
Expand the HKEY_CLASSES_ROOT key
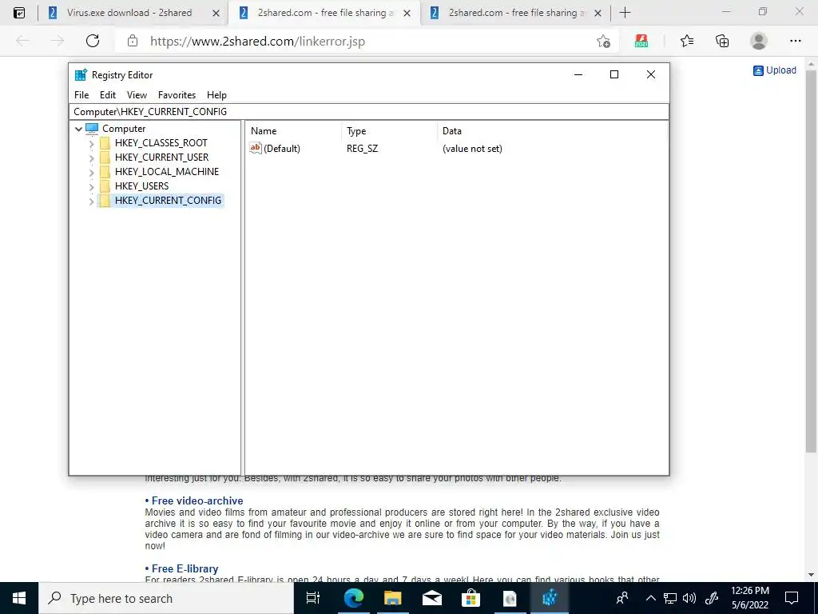click(x=92, y=144)
